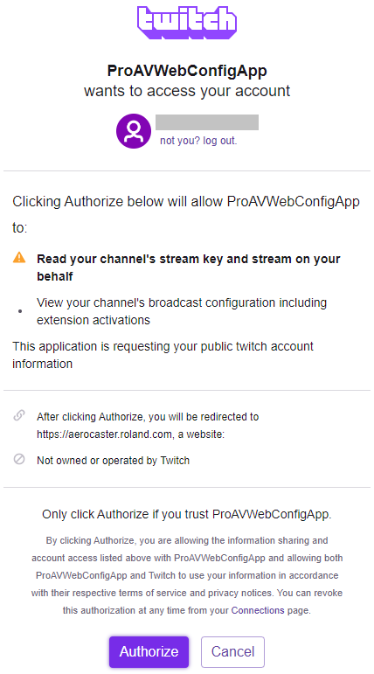Cancel the authorization request
374x674 pixels.
[232, 651]
